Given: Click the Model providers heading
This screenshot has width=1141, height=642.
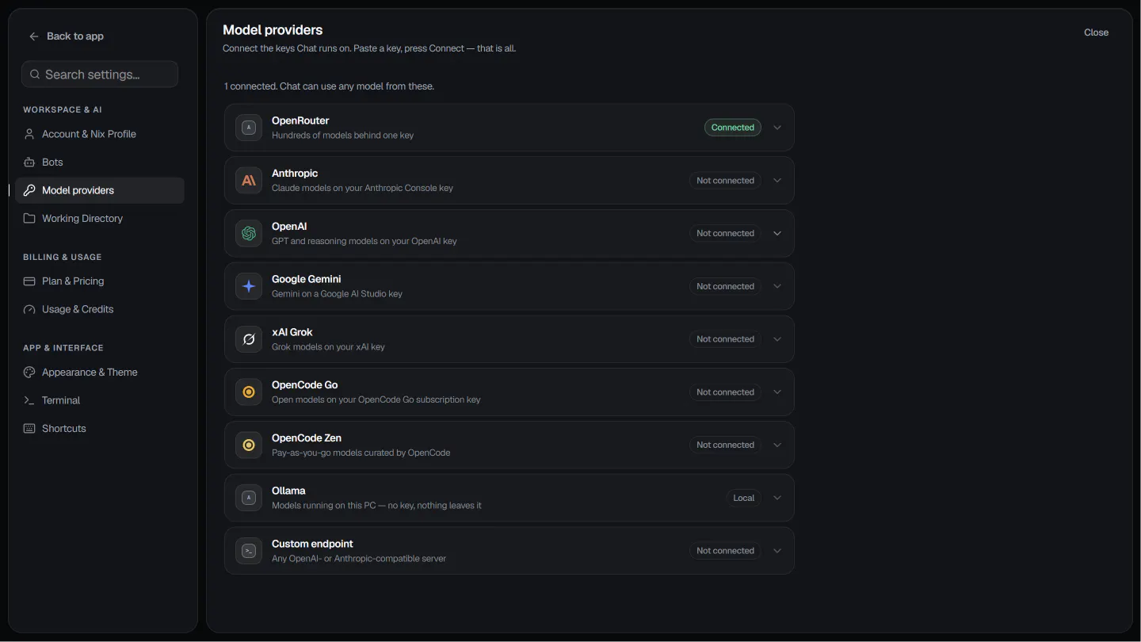Looking at the screenshot, I should click(x=273, y=30).
